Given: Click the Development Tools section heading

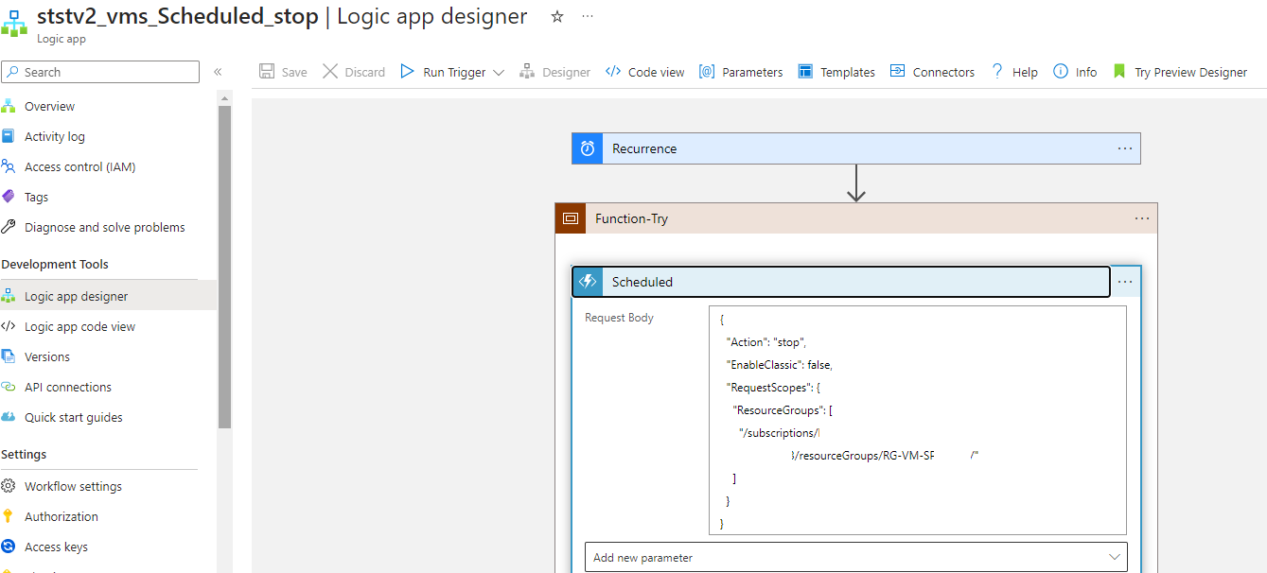Looking at the screenshot, I should [x=55, y=265].
